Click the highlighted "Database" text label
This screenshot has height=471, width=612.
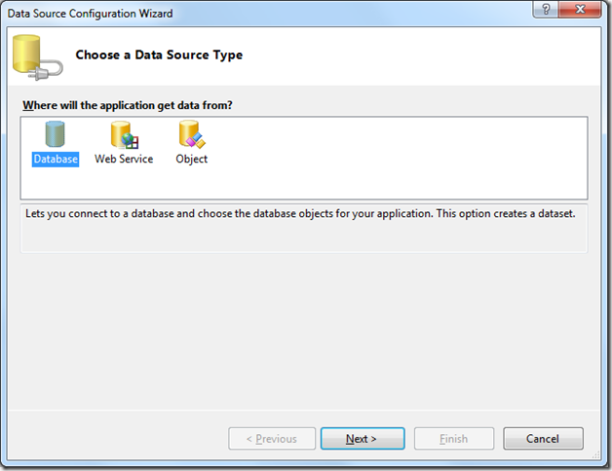coord(55,160)
